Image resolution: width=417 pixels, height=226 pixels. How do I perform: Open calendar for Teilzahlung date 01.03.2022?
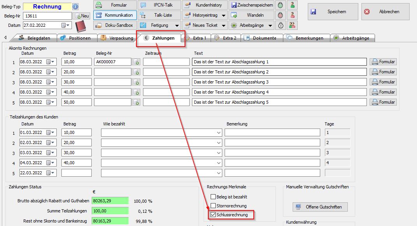50,133
